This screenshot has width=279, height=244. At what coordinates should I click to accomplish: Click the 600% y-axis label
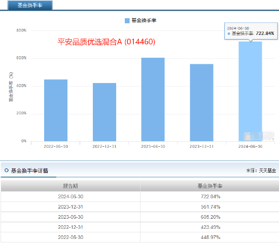click(x=21, y=58)
